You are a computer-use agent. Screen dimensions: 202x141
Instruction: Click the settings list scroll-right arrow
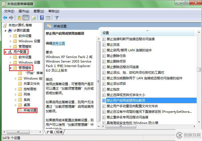point(194,126)
